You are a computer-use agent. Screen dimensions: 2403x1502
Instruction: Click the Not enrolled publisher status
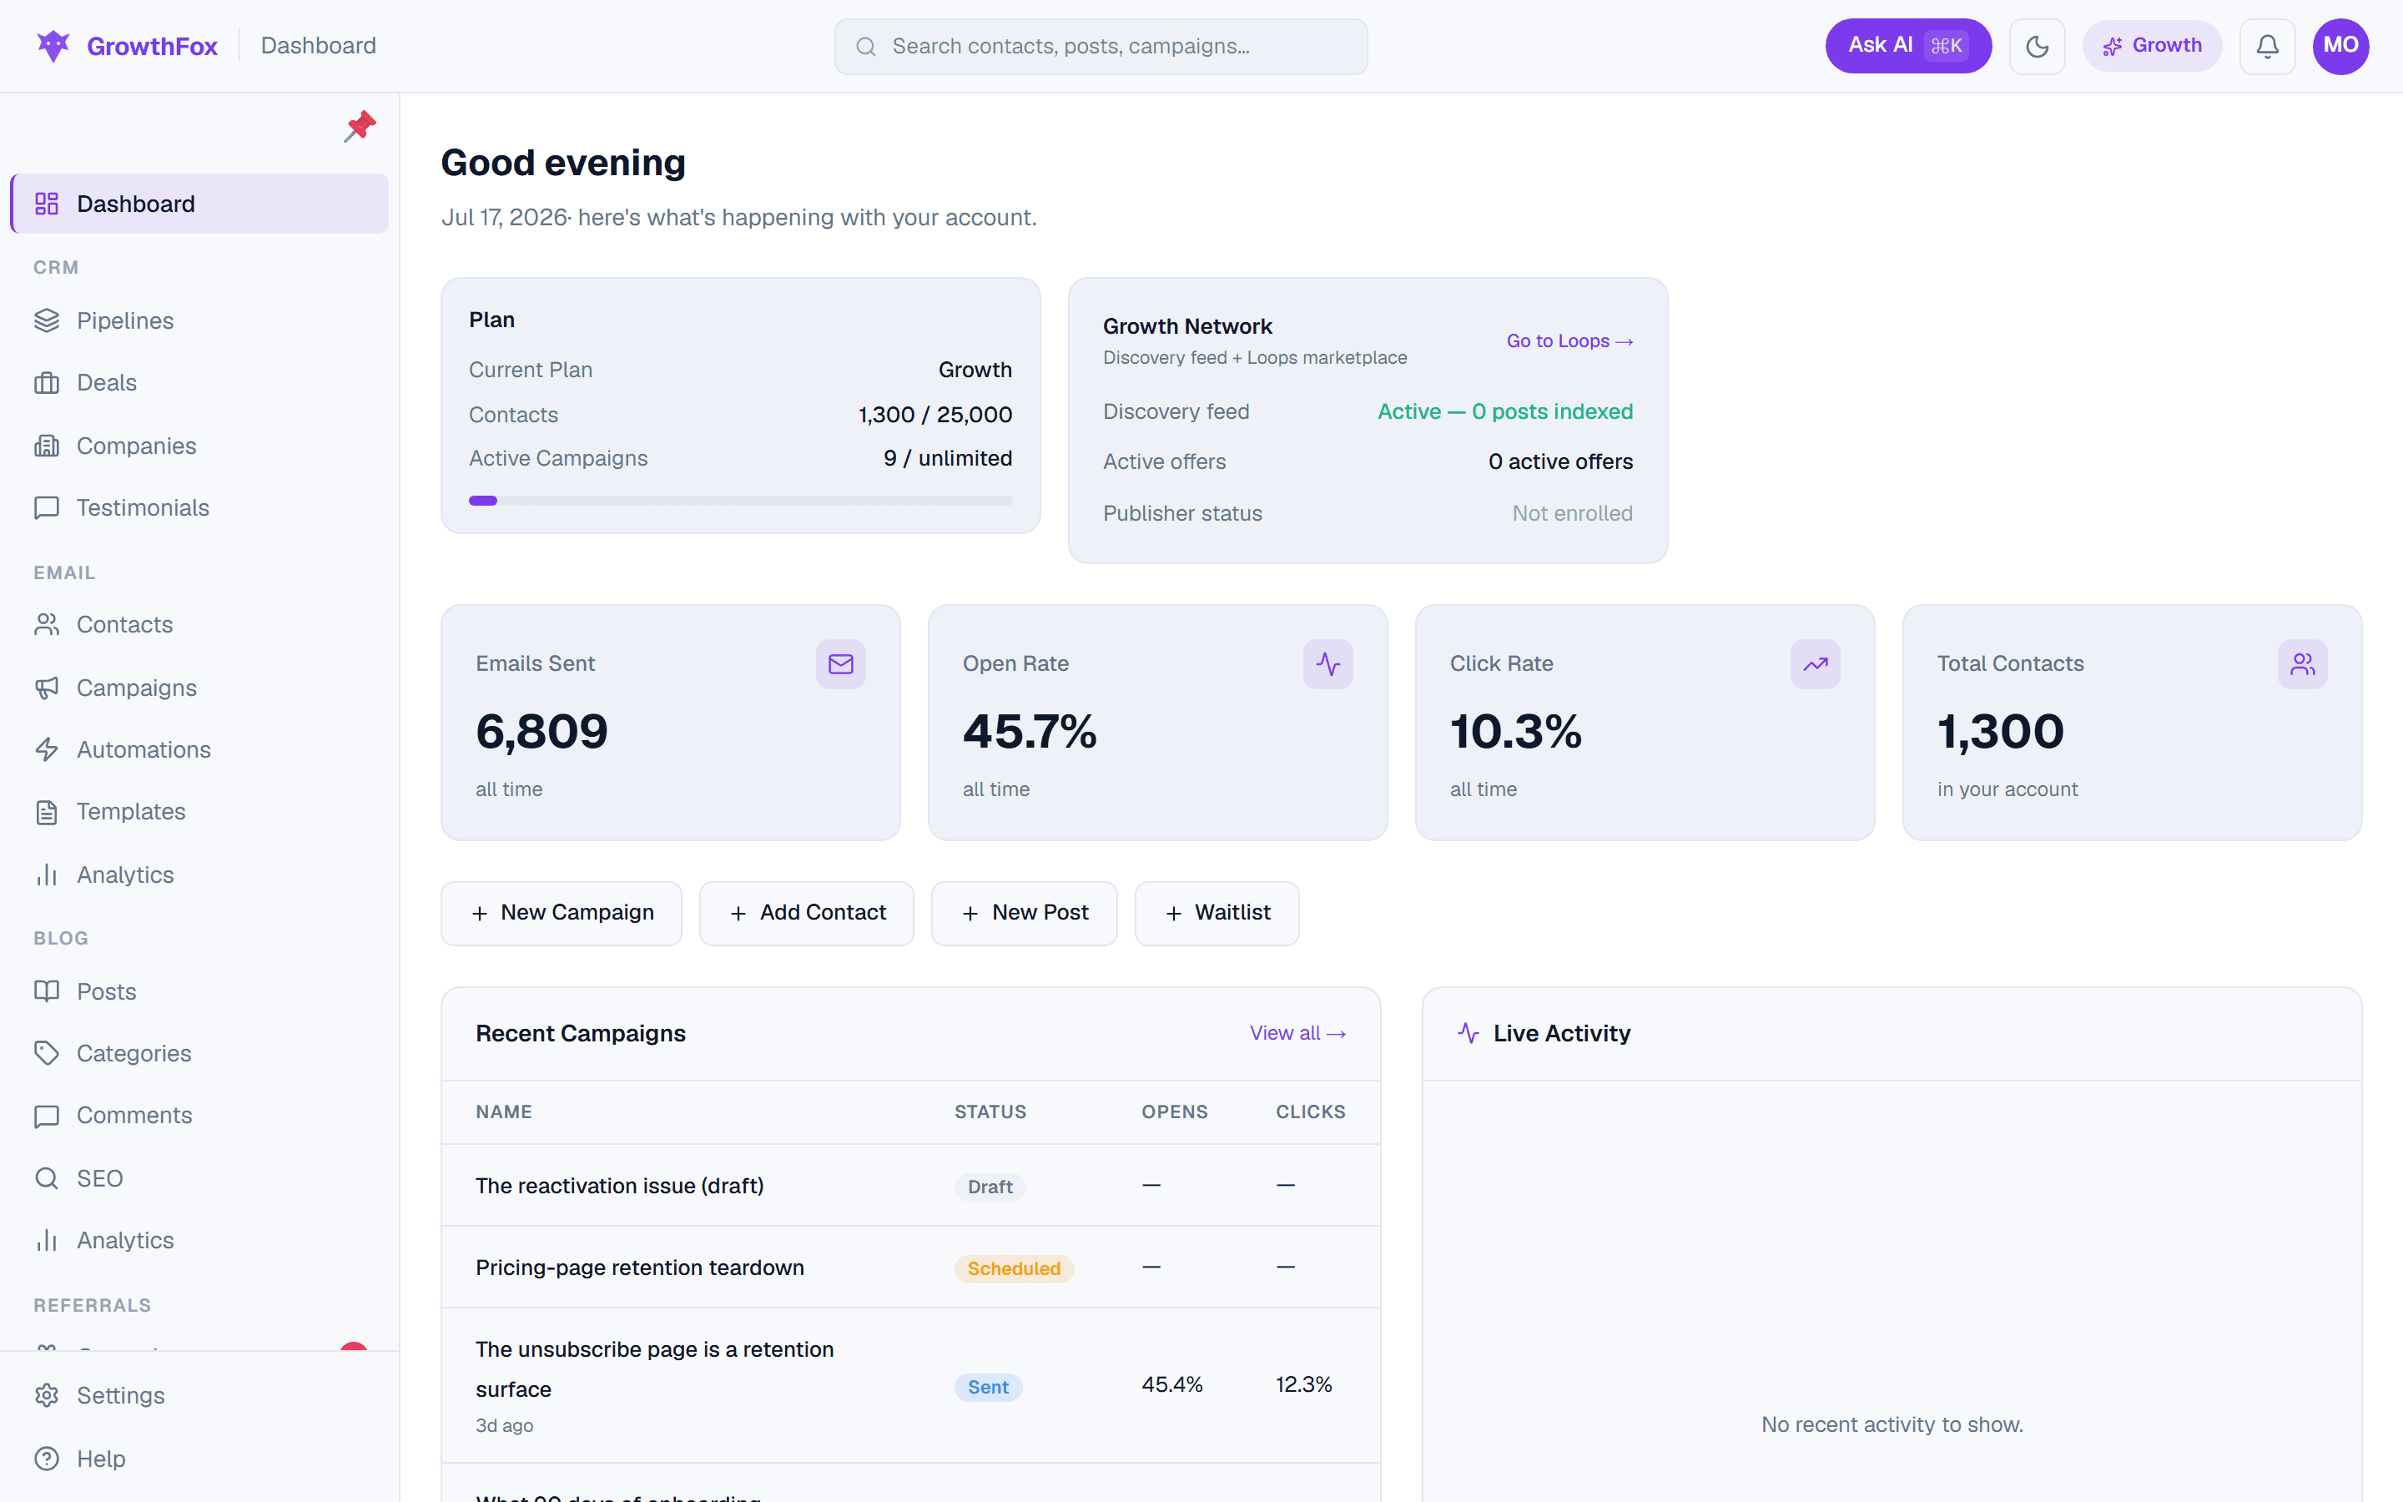point(1572,513)
